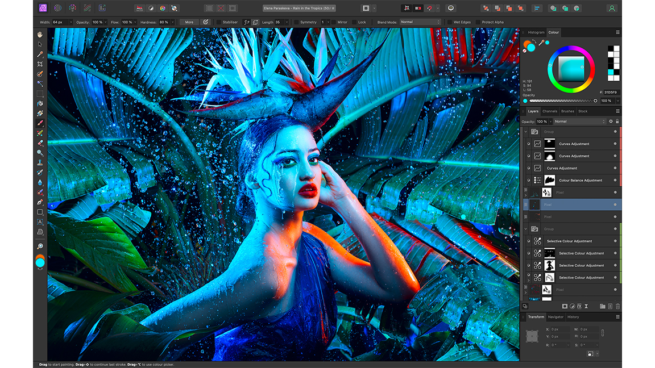This screenshot has height=368, width=655.
Task: Switch to the Export persona
Action: coord(102,8)
